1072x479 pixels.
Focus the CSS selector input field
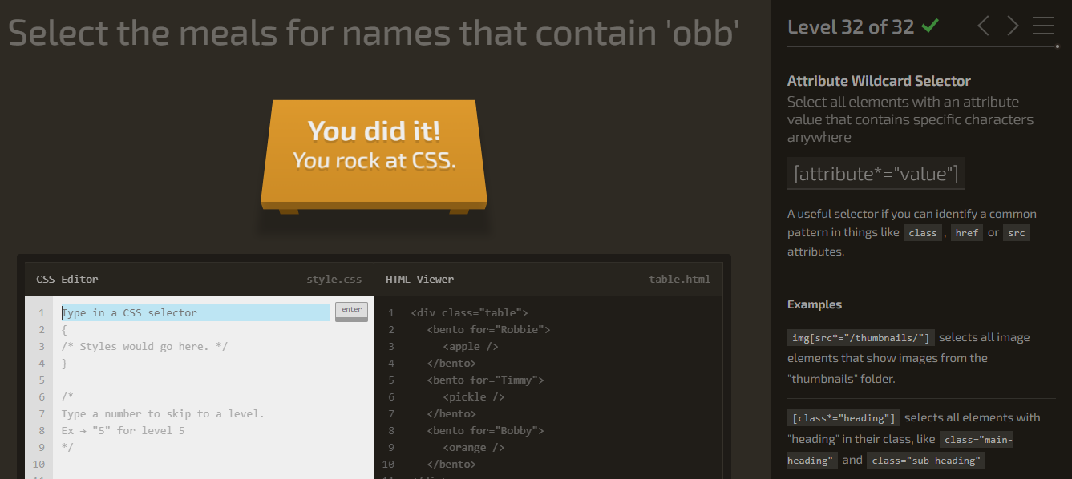point(196,312)
